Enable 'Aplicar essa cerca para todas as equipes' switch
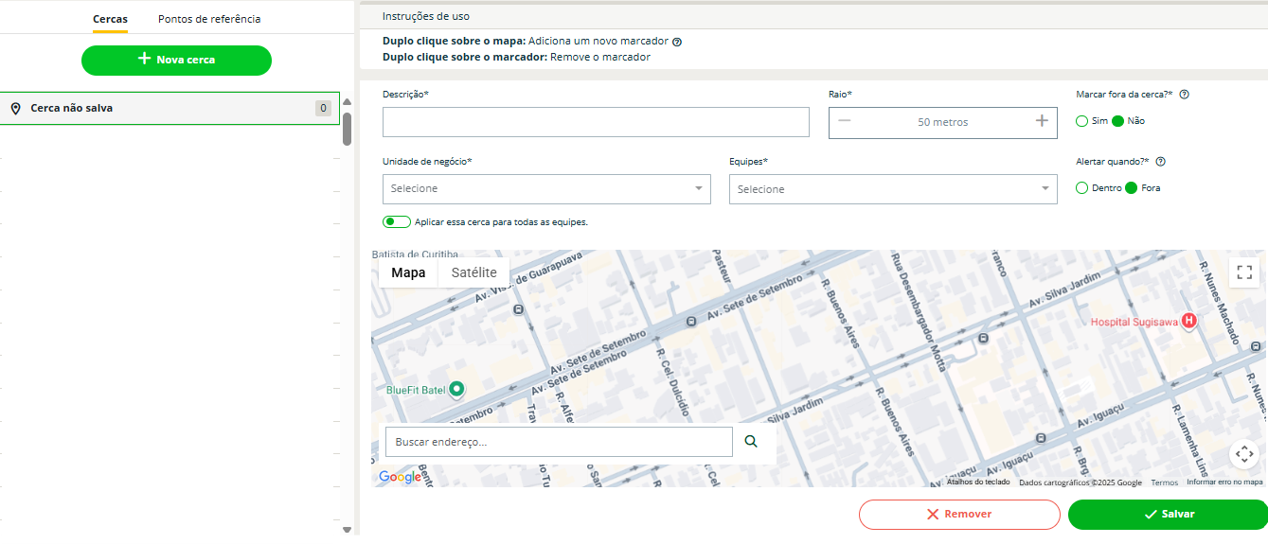The height and width of the screenshot is (544, 1268). pos(397,221)
